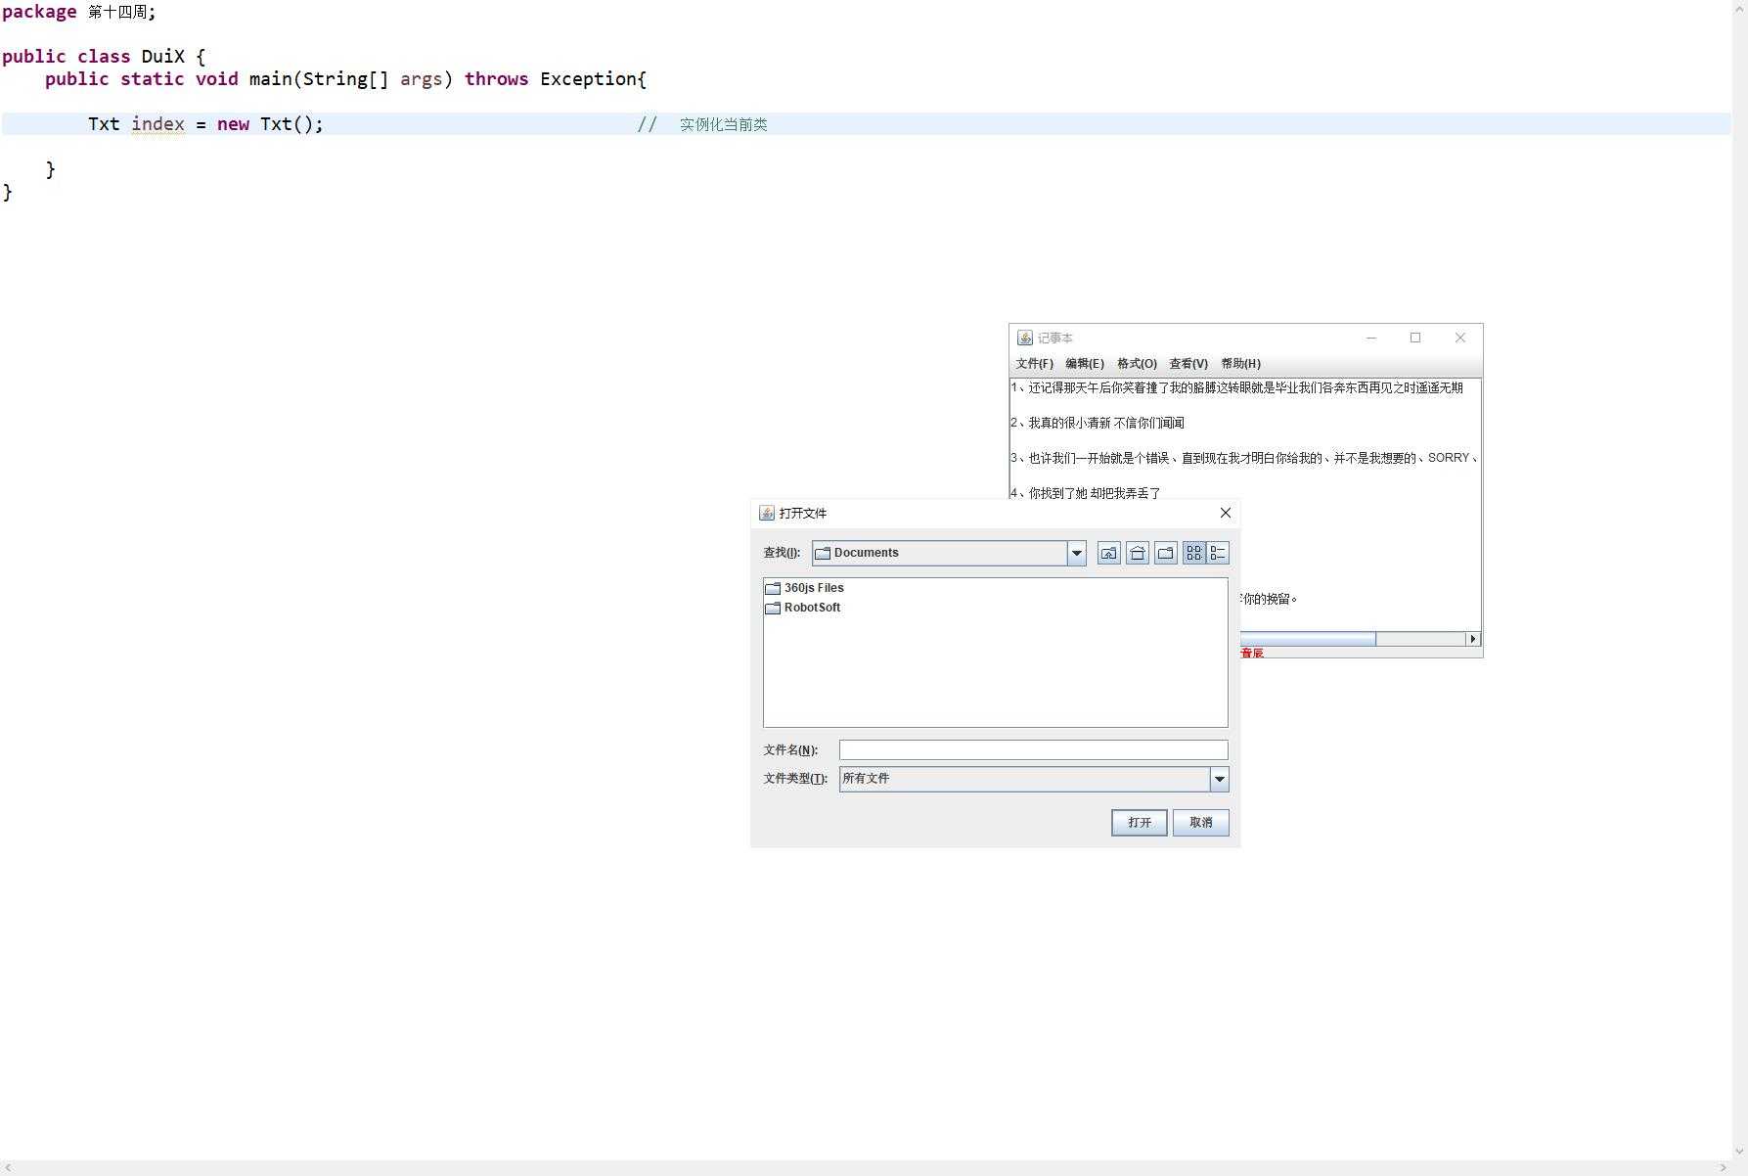
Task: Select the 360js Files folder
Action: [804, 588]
